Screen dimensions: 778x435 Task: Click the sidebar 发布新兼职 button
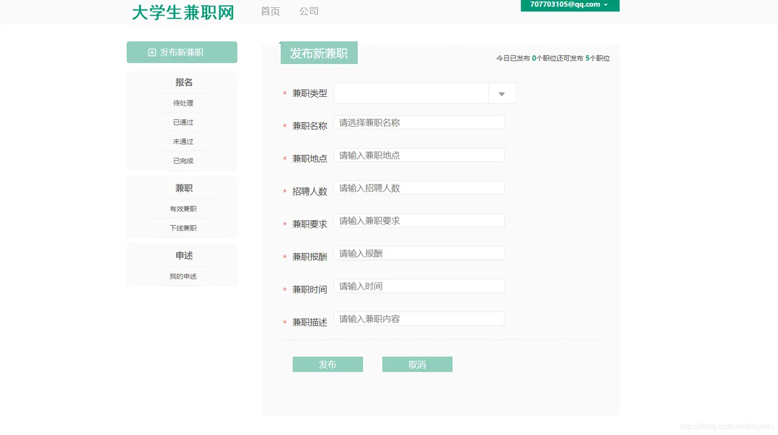click(182, 52)
